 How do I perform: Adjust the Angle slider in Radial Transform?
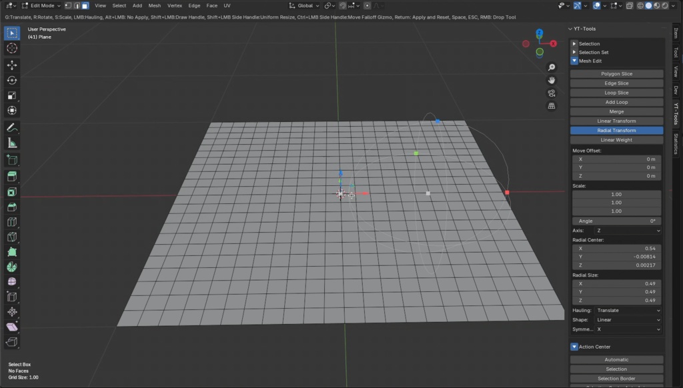point(616,220)
